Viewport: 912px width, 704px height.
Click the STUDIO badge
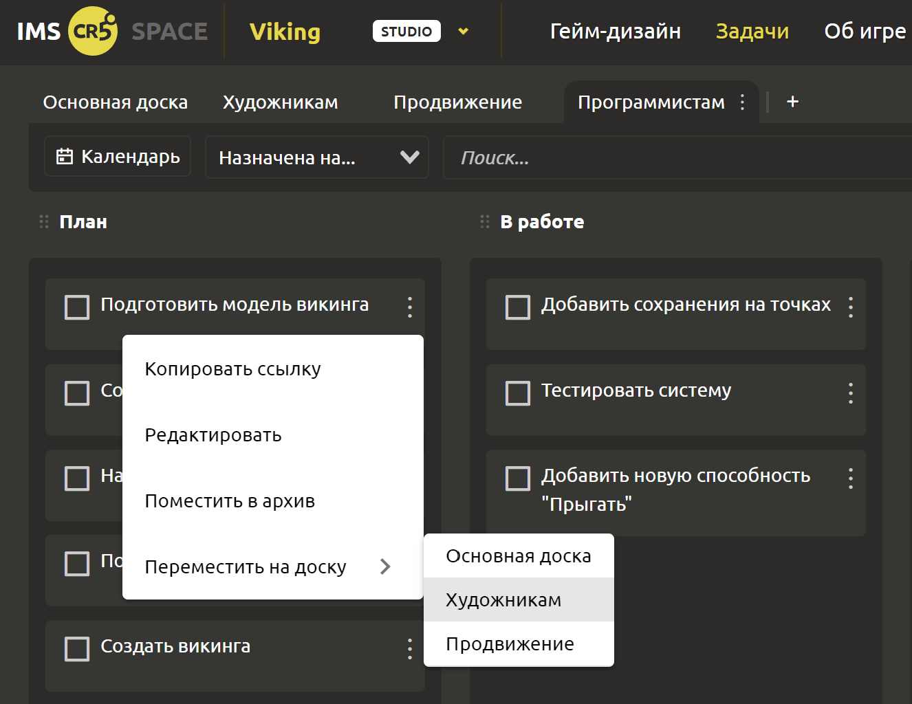(406, 31)
